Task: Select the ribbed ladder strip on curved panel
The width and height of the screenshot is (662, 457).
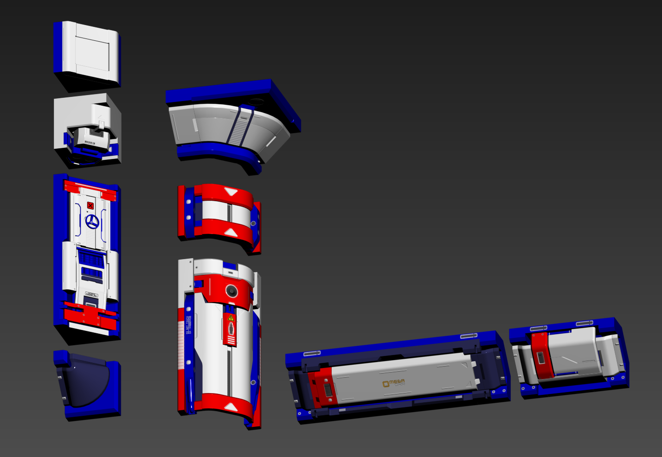Action: 239,125
